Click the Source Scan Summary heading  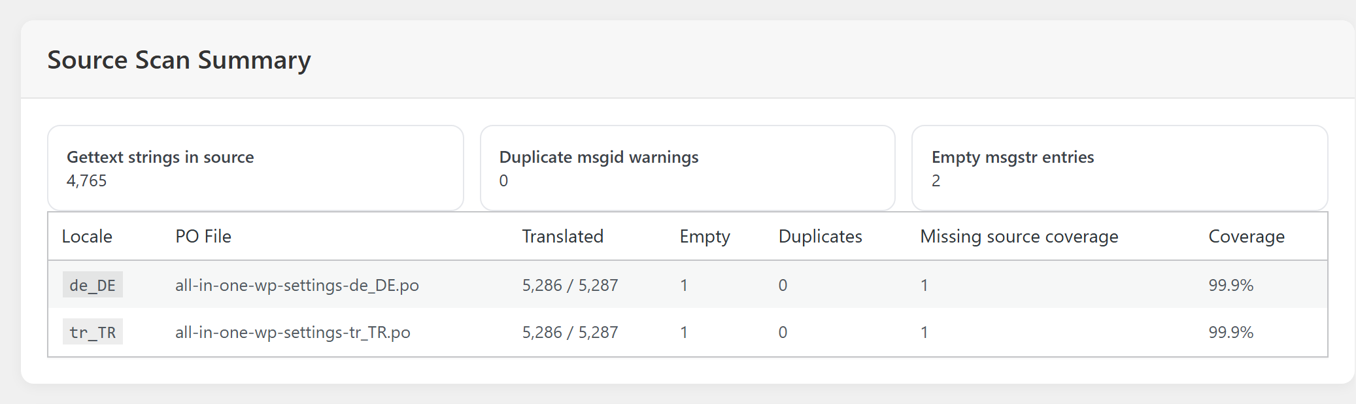pyautogui.click(x=179, y=60)
